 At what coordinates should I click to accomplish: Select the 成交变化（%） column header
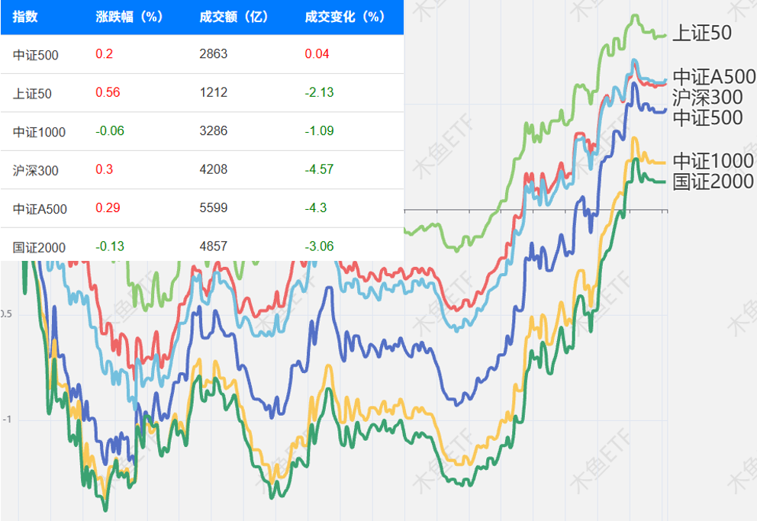[x=344, y=17]
